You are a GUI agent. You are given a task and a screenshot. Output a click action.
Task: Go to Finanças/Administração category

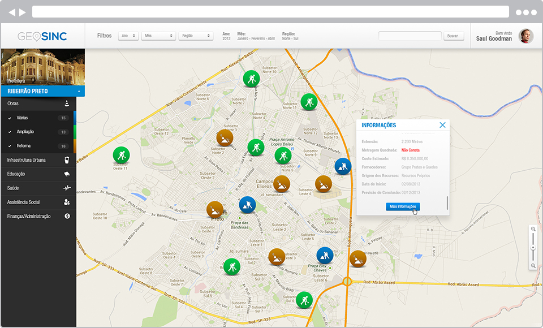[39, 216]
